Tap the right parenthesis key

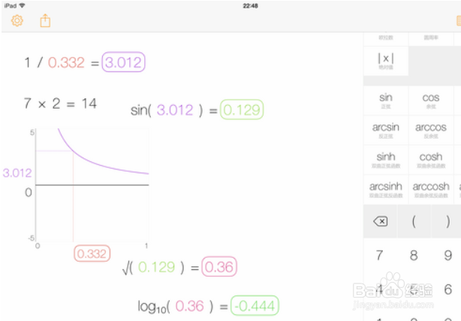coord(447,221)
